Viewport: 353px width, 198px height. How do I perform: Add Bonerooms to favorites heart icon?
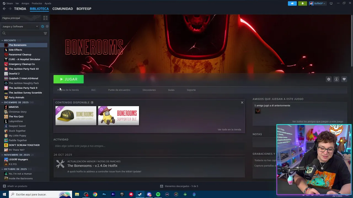(344, 79)
